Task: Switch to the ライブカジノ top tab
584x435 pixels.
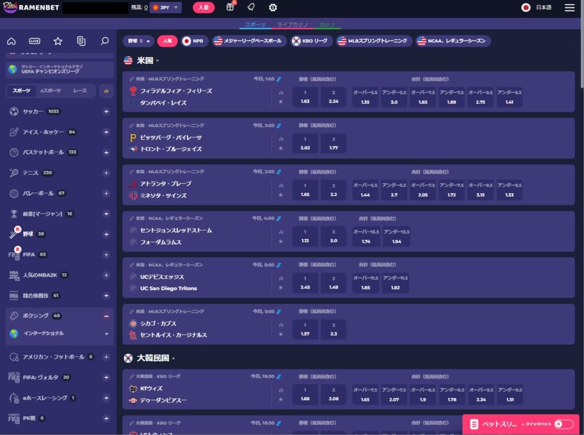Action: click(x=293, y=25)
